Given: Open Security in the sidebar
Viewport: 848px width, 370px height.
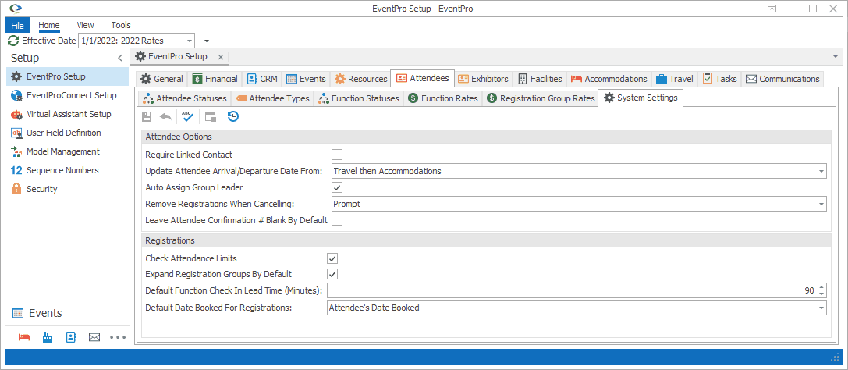Looking at the screenshot, I should (x=68, y=189).
